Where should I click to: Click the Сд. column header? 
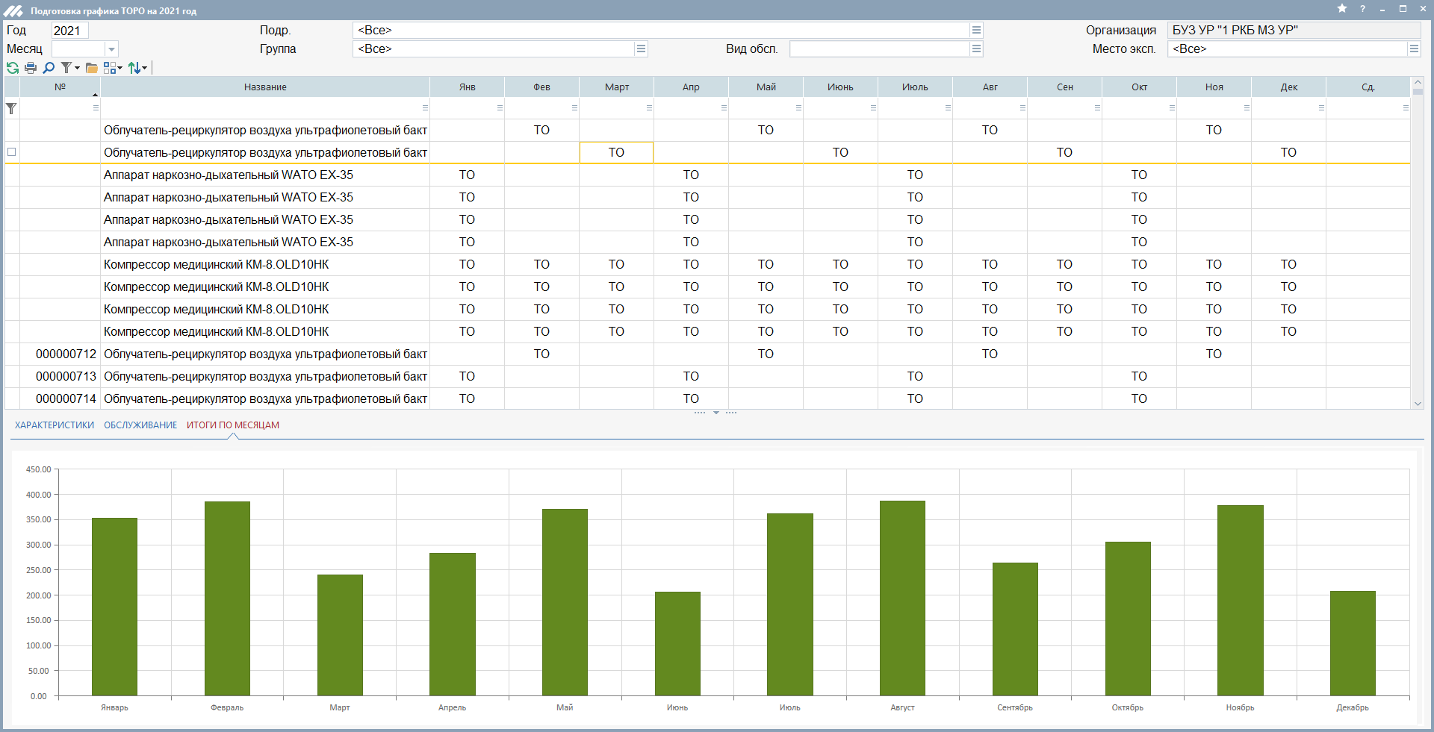[x=1368, y=87]
